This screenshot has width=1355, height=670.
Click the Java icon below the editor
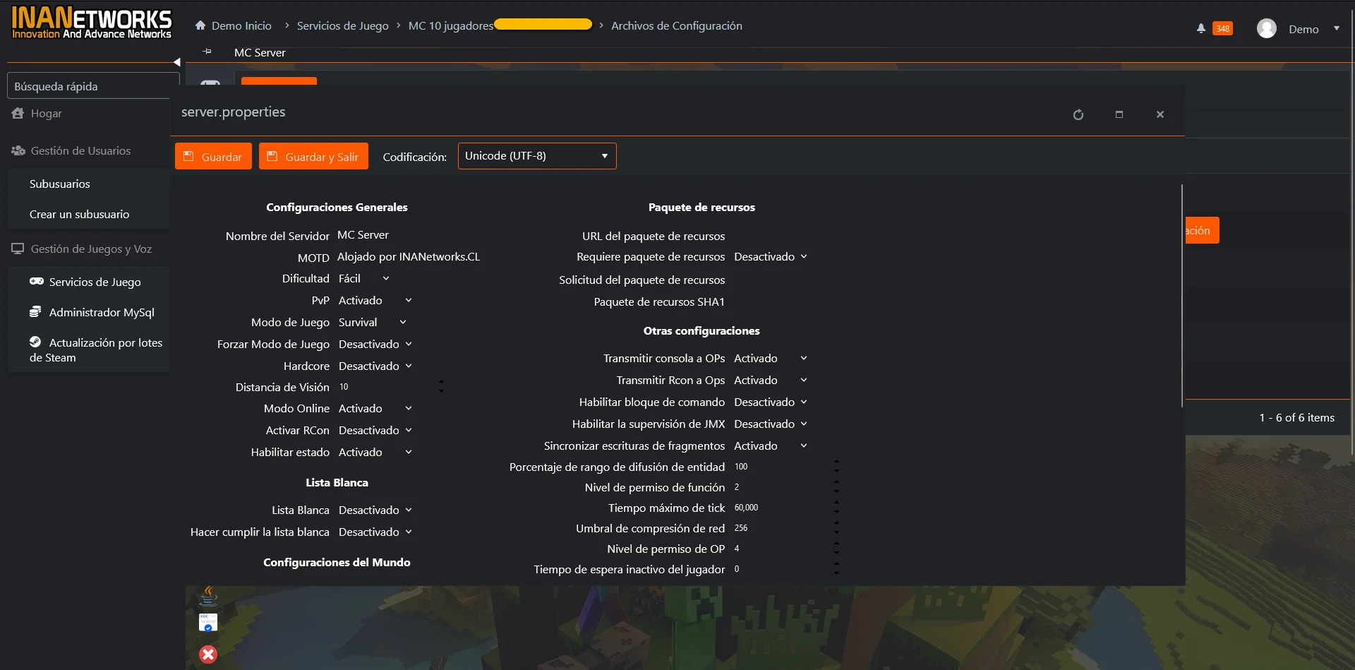click(x=208, y=596)
